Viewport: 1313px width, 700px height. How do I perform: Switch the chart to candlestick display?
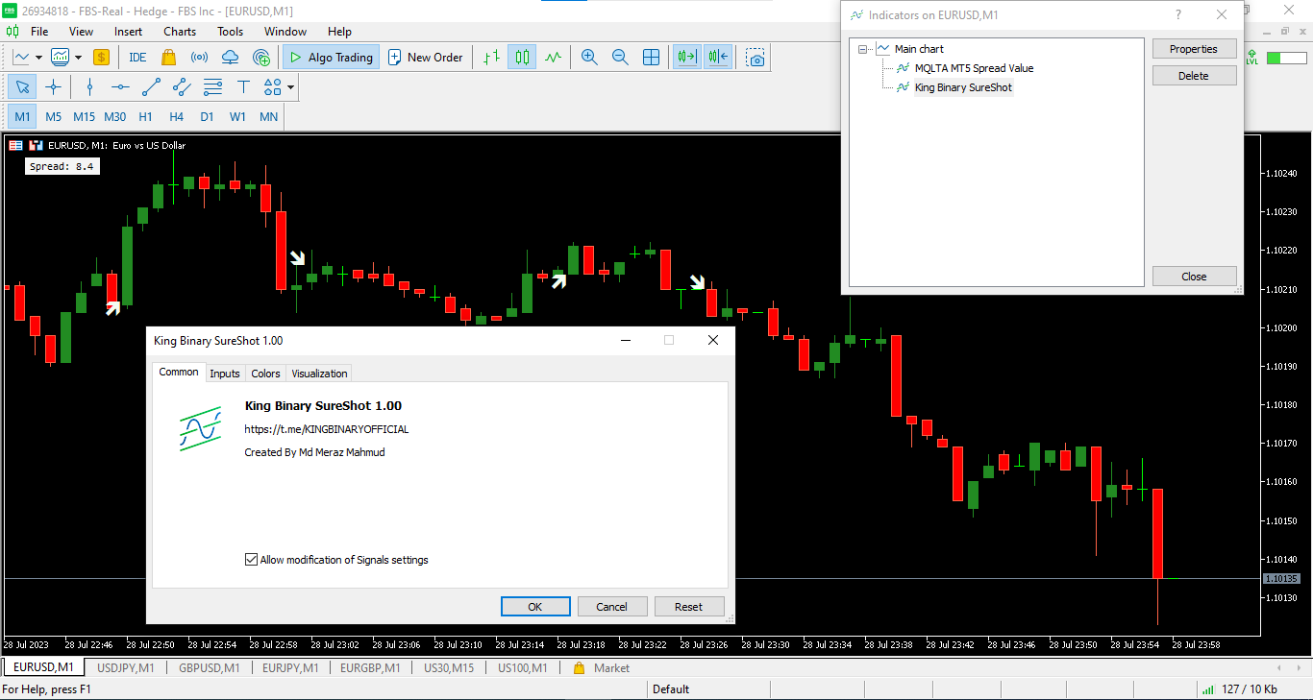tap(522, 57)
